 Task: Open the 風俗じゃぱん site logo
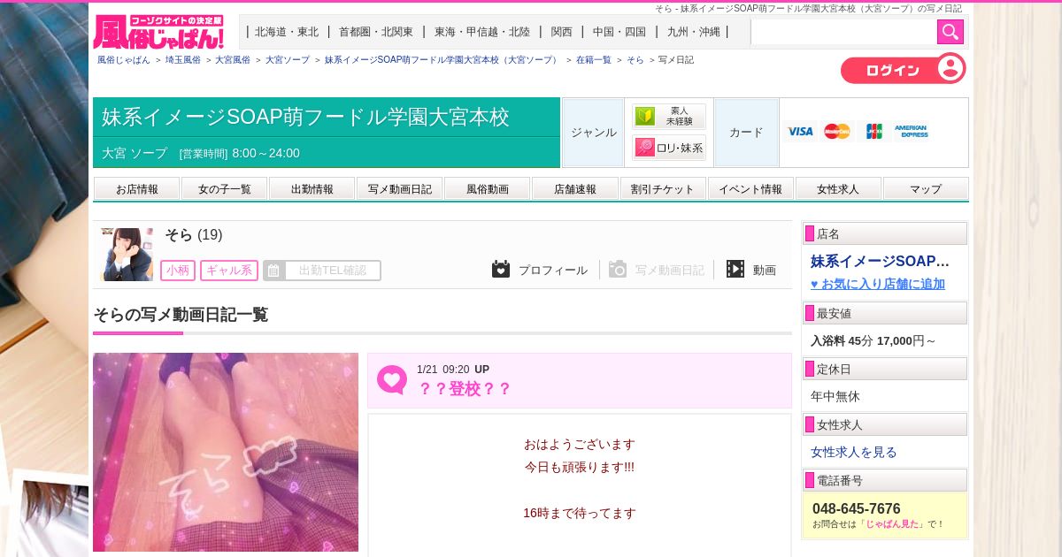tap(158, 32)
